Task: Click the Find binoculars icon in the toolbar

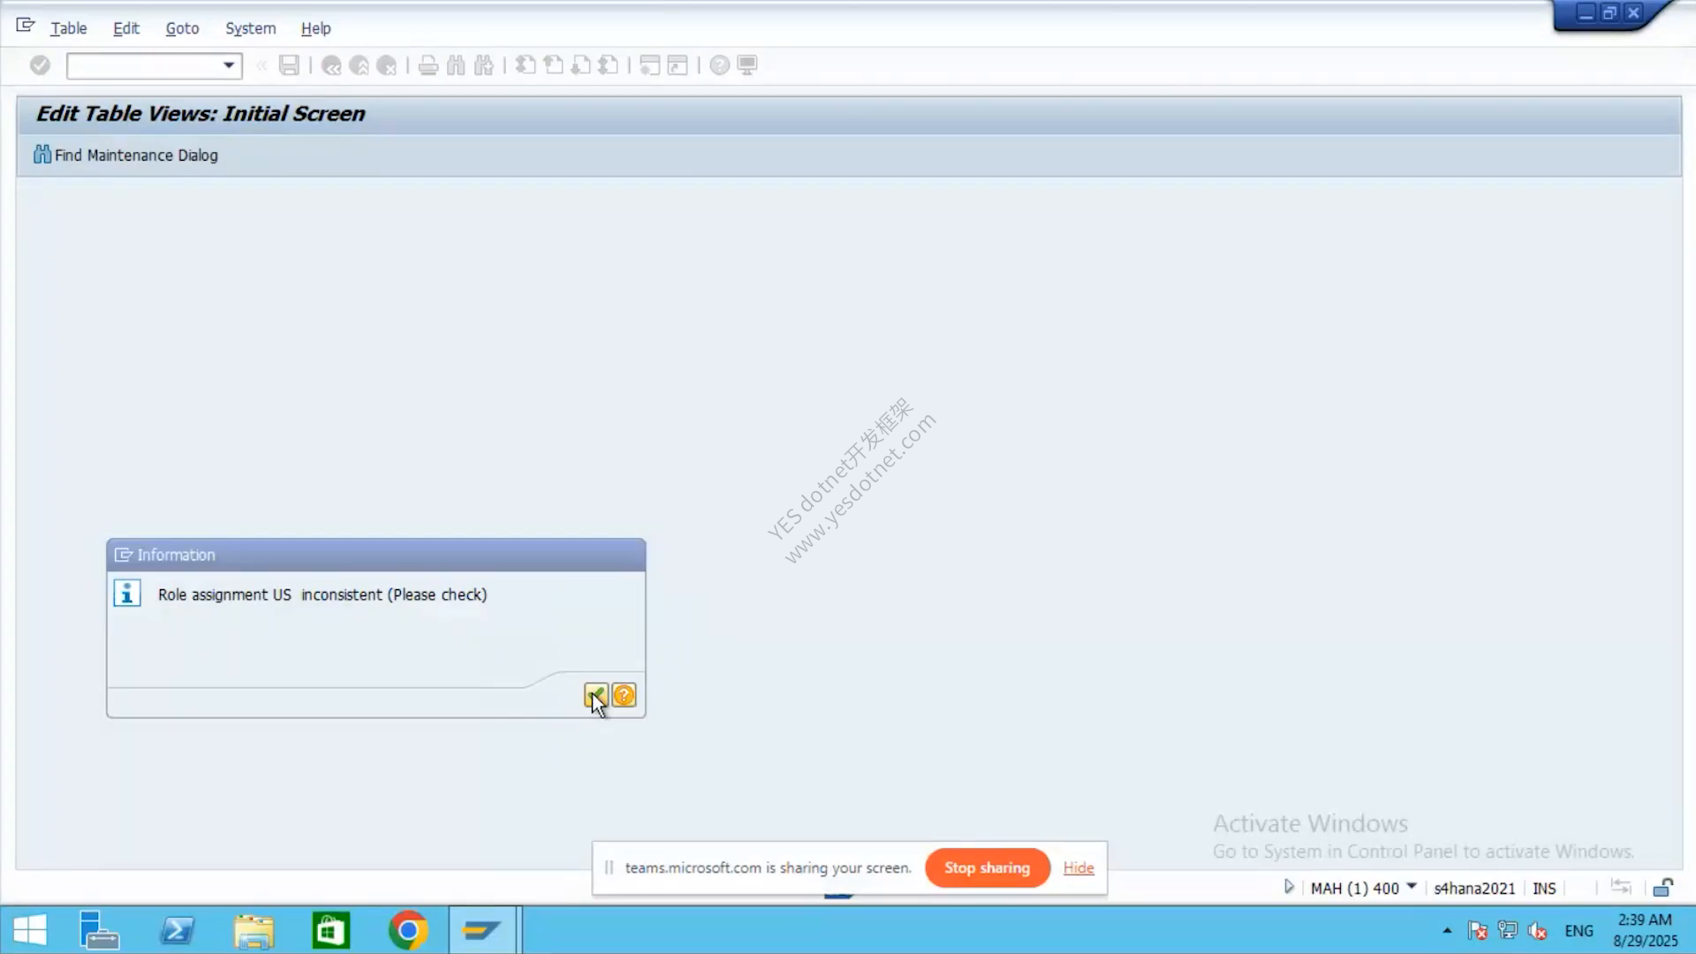Action: coord(456,65)
